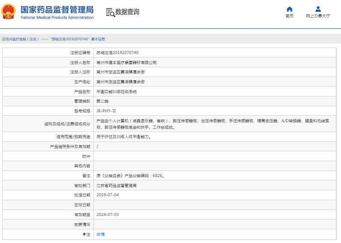Select expiry date 2024-07-03
Image resolution: width=341 pixels, height=243 pixels.
pyautogui.click(x=108, y=215)
